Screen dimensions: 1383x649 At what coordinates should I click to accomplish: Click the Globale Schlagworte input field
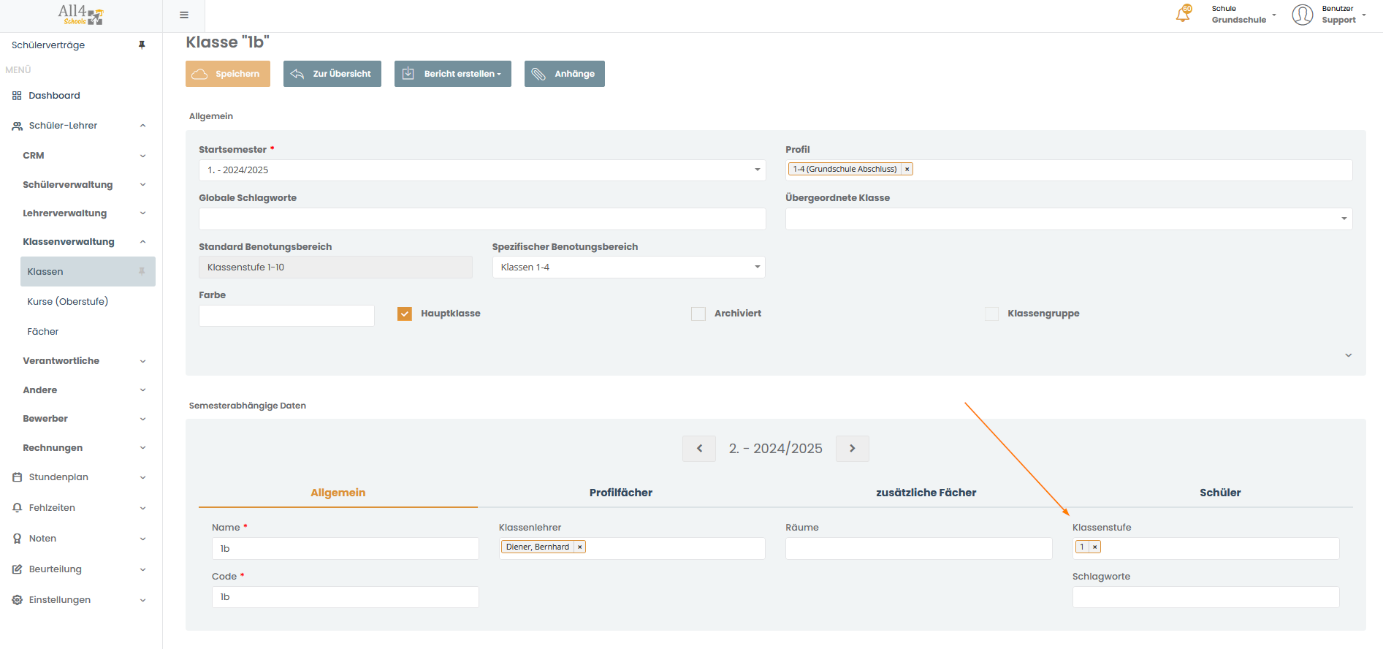tap(482, 219)
